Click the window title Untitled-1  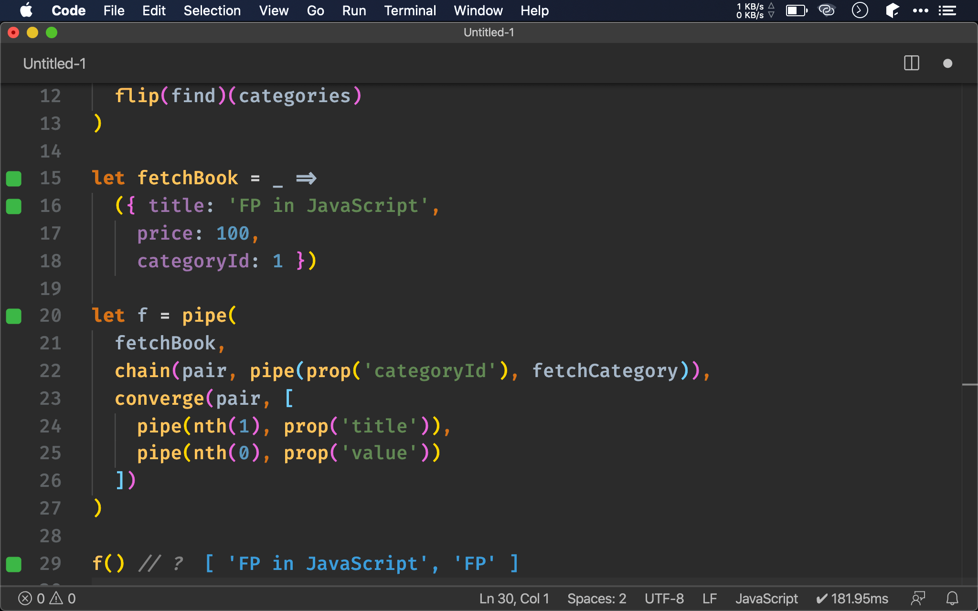[489, 32]
